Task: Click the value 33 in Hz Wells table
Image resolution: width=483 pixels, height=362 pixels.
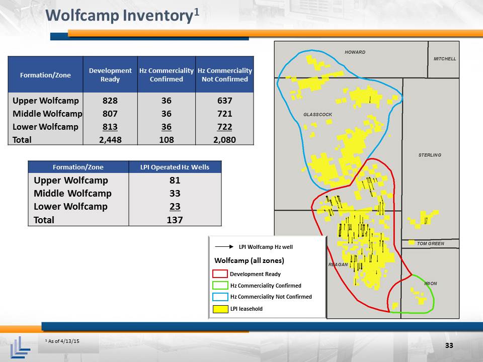Action: click(175, 193)
